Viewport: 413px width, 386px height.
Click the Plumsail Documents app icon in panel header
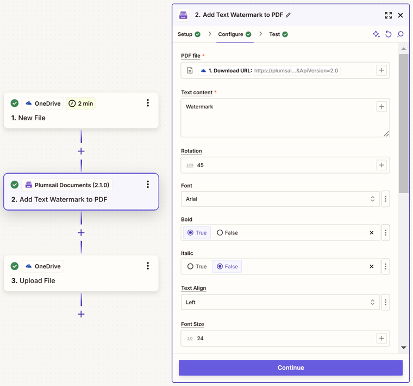coord(183,15)
